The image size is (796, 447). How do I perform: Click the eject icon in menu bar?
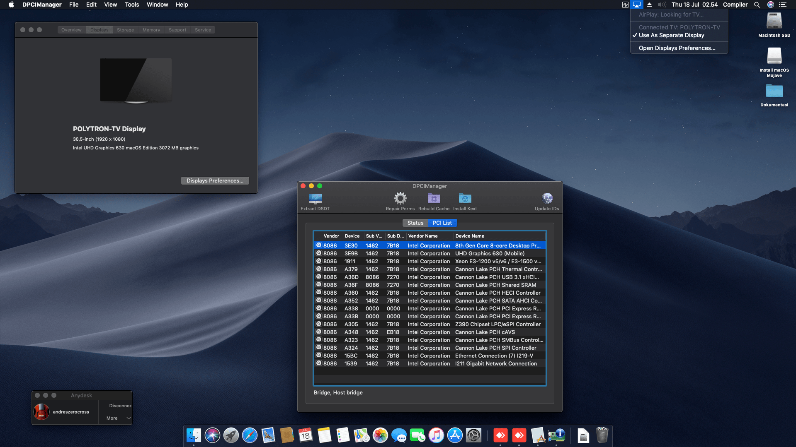(649, 5)
